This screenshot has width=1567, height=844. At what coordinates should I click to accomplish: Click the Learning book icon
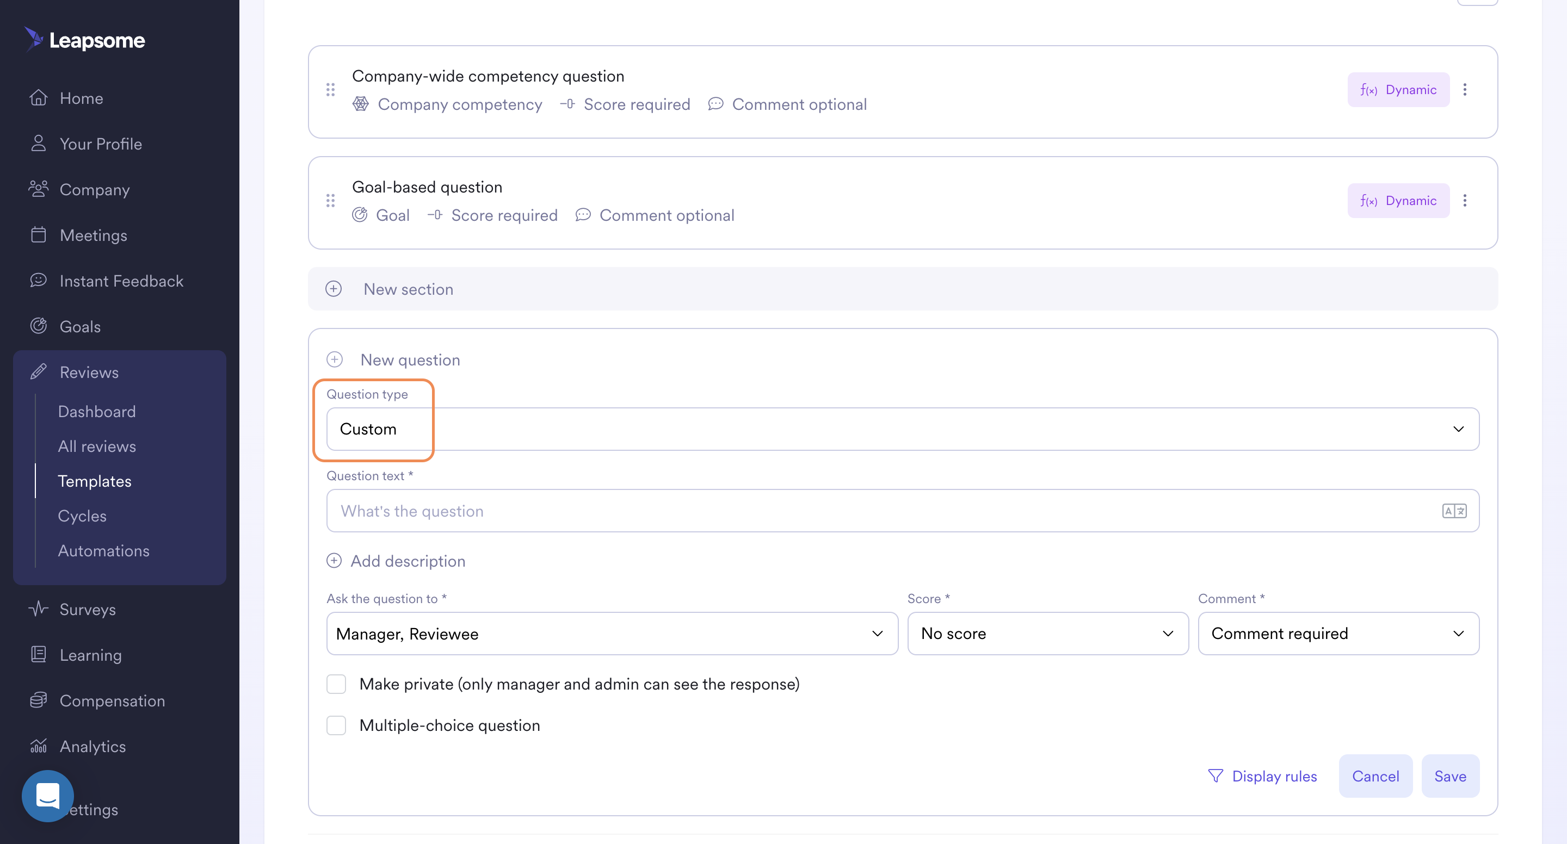[38, 654]
